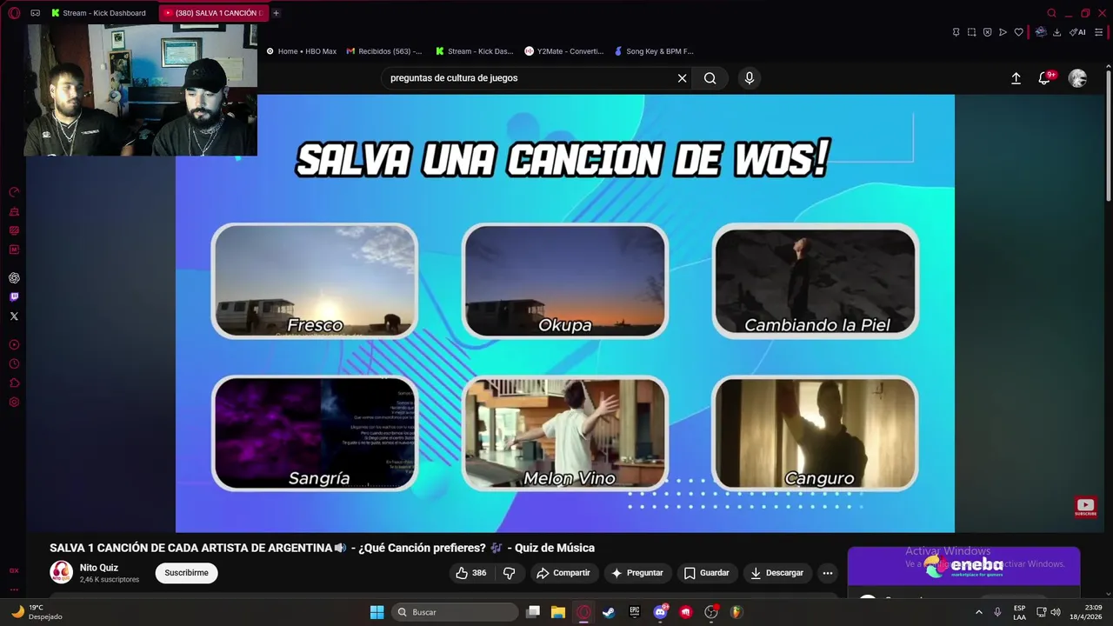The image size is (1113, 626).
Task: Open Stream - Kick Dashboard bookmark
Action: pos(475,51)
